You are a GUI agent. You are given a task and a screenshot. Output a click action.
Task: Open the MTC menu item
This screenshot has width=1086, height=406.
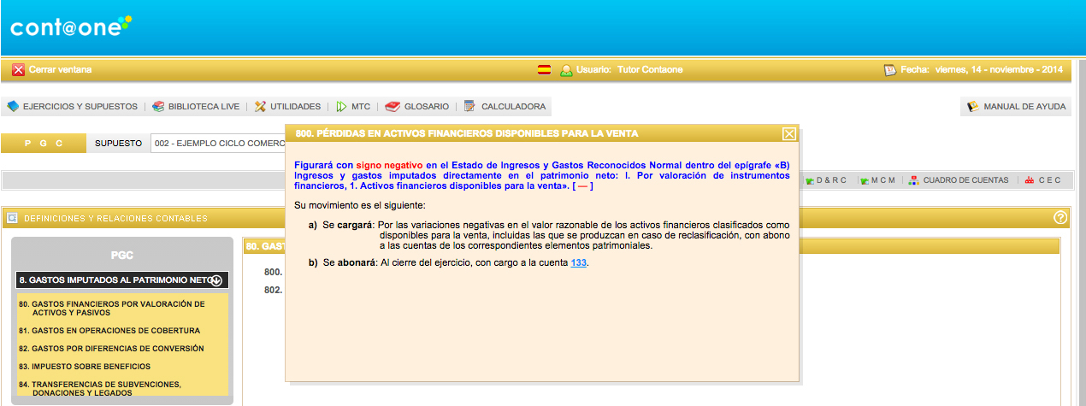click(361, 107)
